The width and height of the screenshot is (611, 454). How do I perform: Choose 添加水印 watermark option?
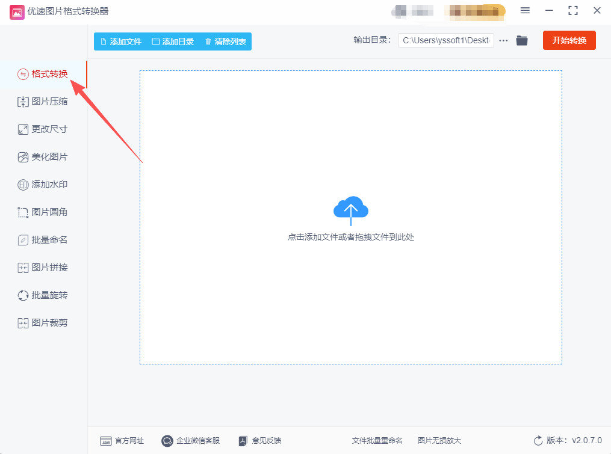(x=43, y=185)
